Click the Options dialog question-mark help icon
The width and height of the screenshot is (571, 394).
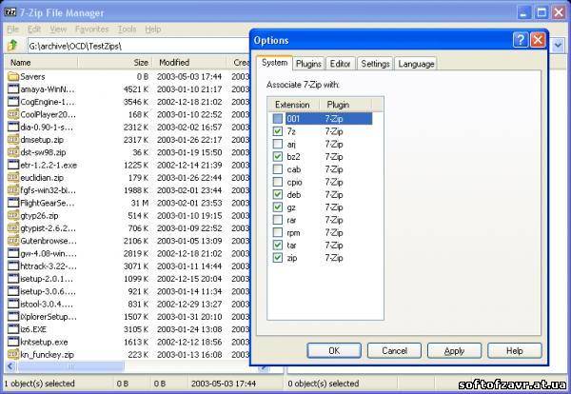[521, 40]
